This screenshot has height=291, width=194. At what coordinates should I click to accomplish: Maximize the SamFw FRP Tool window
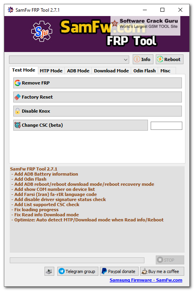(x=162, y=10)
